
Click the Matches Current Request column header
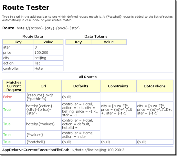pyautogui.click(x=14, y=86)
